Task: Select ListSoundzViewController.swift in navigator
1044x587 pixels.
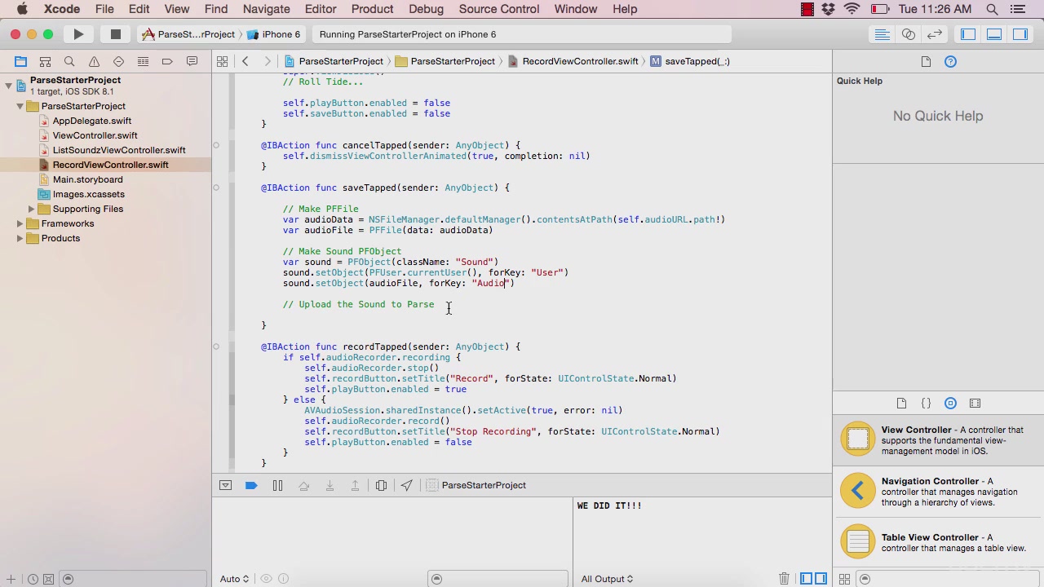Action: [118, 150]
